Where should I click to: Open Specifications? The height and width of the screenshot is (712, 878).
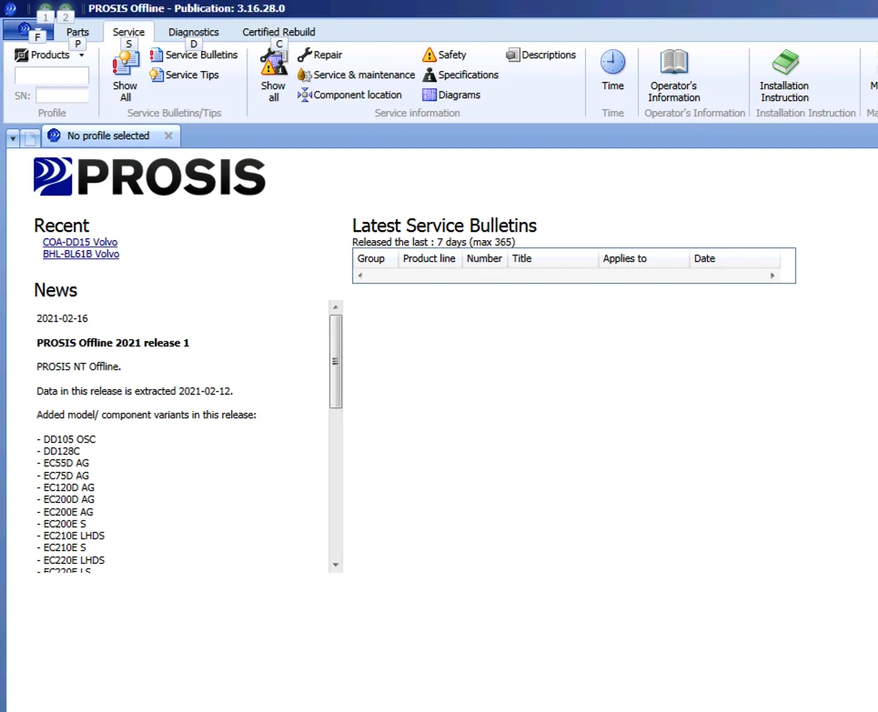[x=460, y=75]
